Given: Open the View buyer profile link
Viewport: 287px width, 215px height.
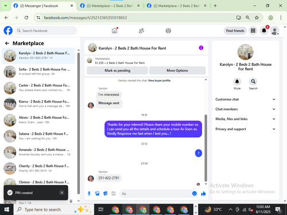Looking at the screenshot, I should pyautogui.click(x=159, y=80).
